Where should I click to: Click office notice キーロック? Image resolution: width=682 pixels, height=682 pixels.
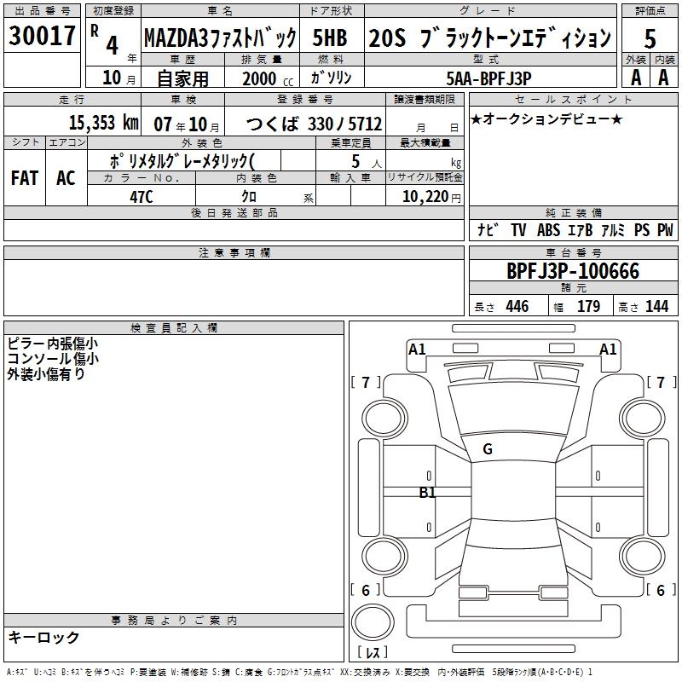point(43,637)
